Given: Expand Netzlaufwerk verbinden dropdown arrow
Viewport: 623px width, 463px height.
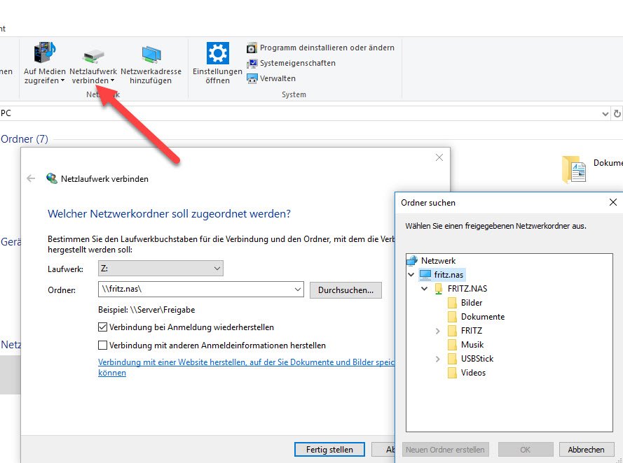Looking at the screenshot, I should [112, 80].
